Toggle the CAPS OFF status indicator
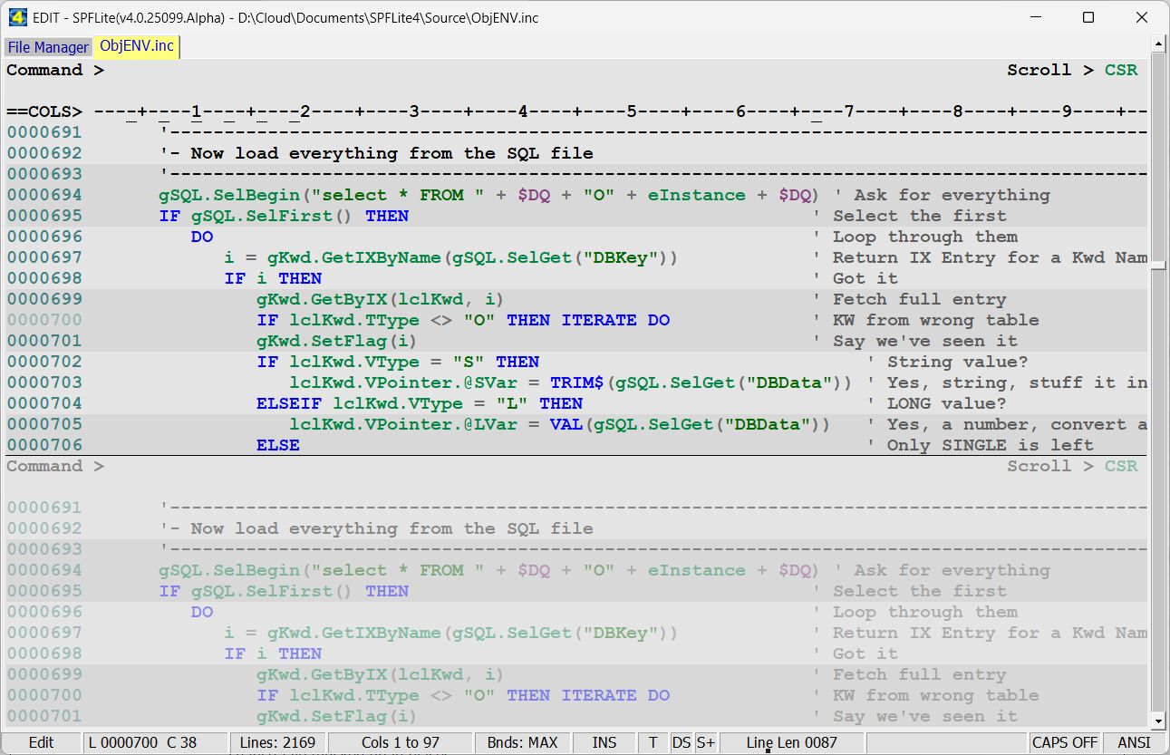The width and height of the screenshot is (1170, 755). coord(1065,742)
